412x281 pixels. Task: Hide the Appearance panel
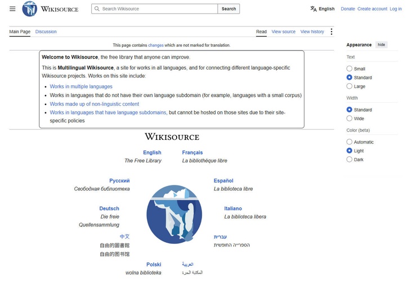click(381, 44)
